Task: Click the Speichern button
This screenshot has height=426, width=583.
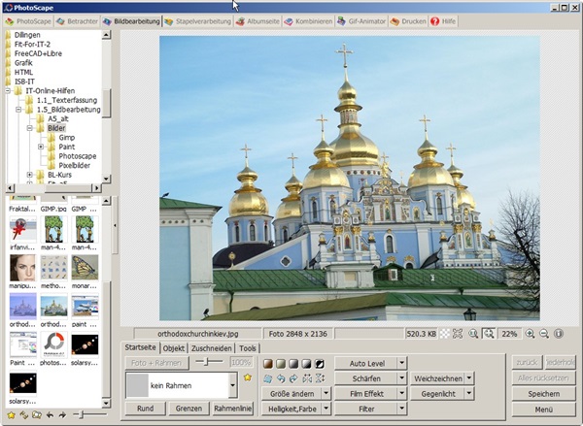Action: (x=542, y=394)
